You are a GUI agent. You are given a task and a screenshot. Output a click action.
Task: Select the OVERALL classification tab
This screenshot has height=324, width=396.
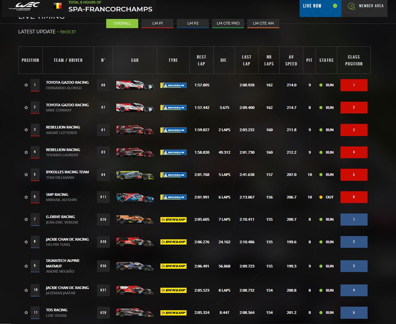pyautogui.click(x=122, y=23)
